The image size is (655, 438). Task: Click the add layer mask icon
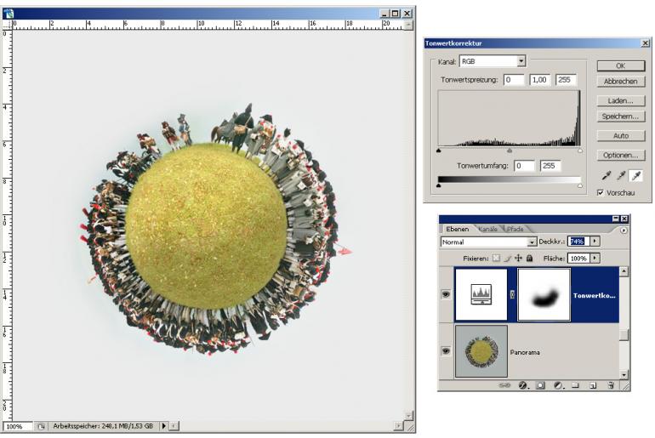[541, 385]
